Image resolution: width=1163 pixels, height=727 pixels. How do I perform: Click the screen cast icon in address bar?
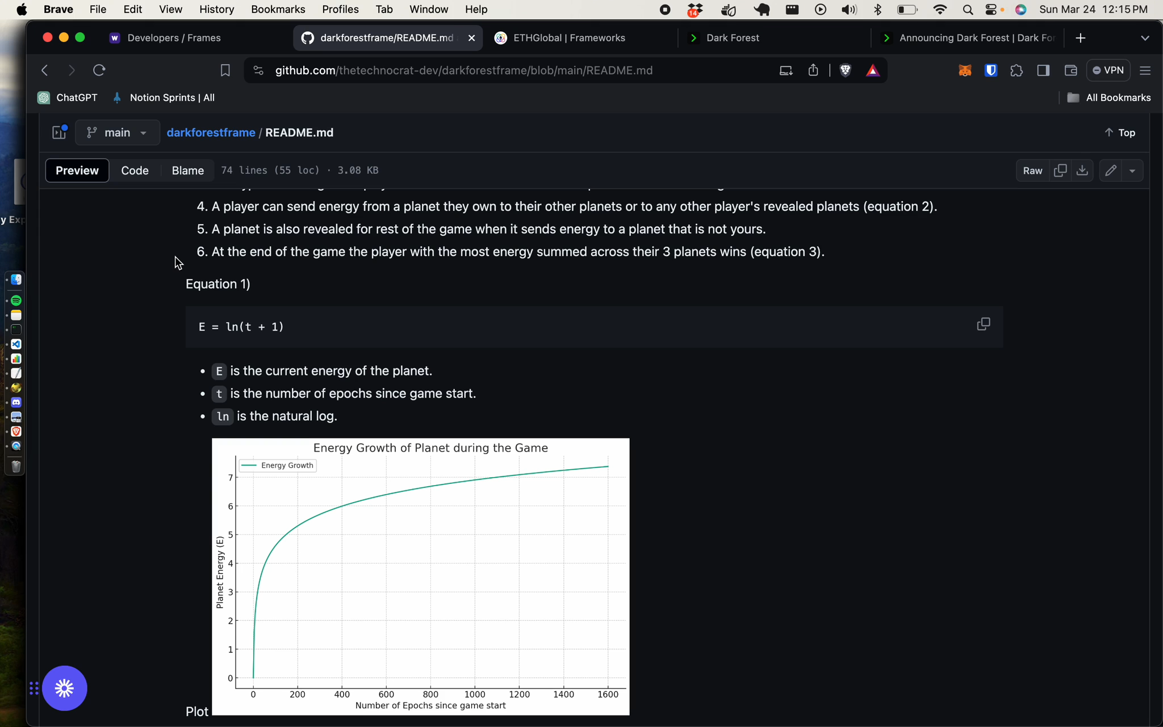click(x=786, y=70)
